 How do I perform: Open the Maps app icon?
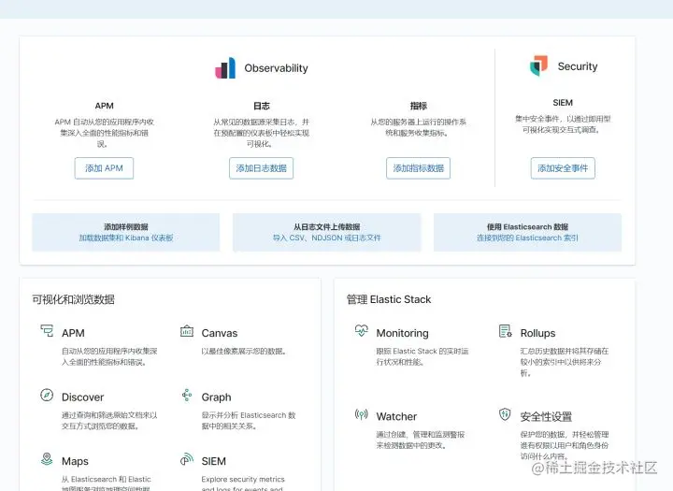[47, 459]
